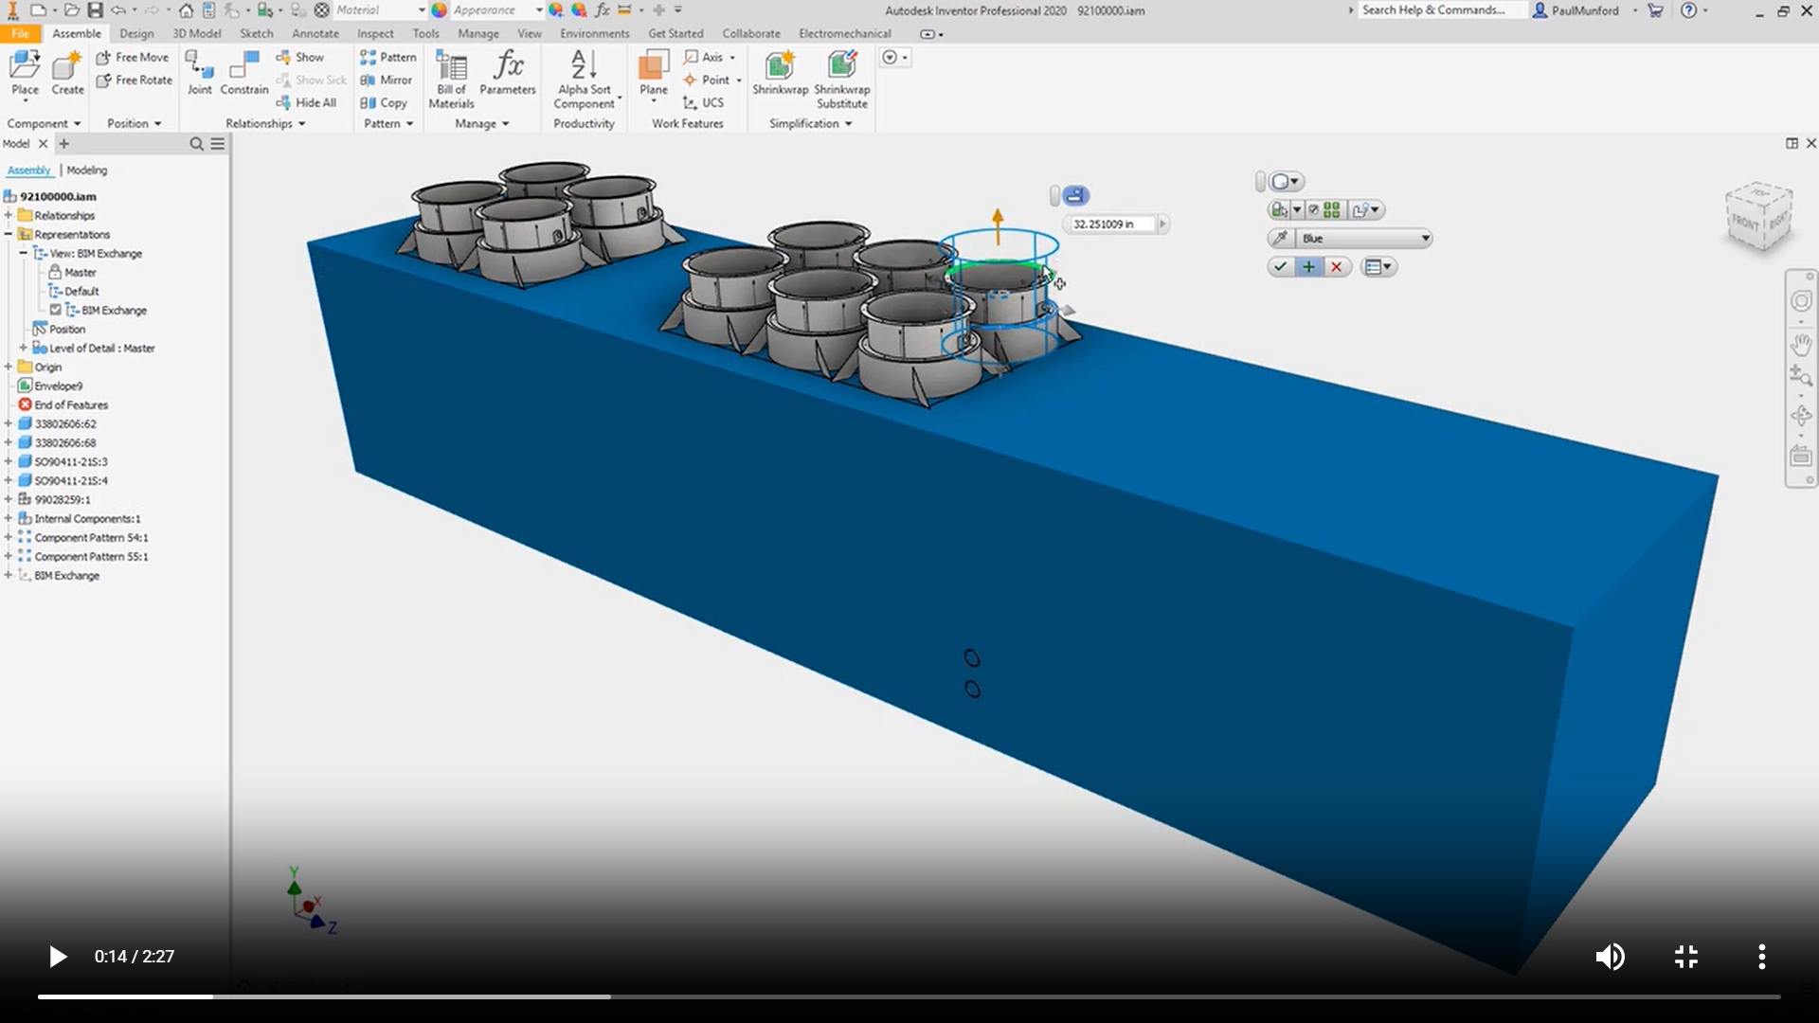1819x1023 pixels.
Task: Open the Inspect ribbon tab
Action: point(375,33)
